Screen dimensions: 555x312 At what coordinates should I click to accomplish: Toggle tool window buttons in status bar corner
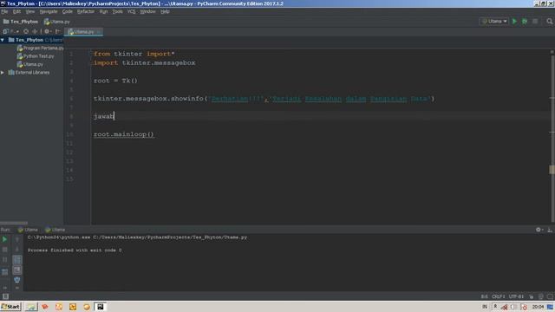[5, 296]
